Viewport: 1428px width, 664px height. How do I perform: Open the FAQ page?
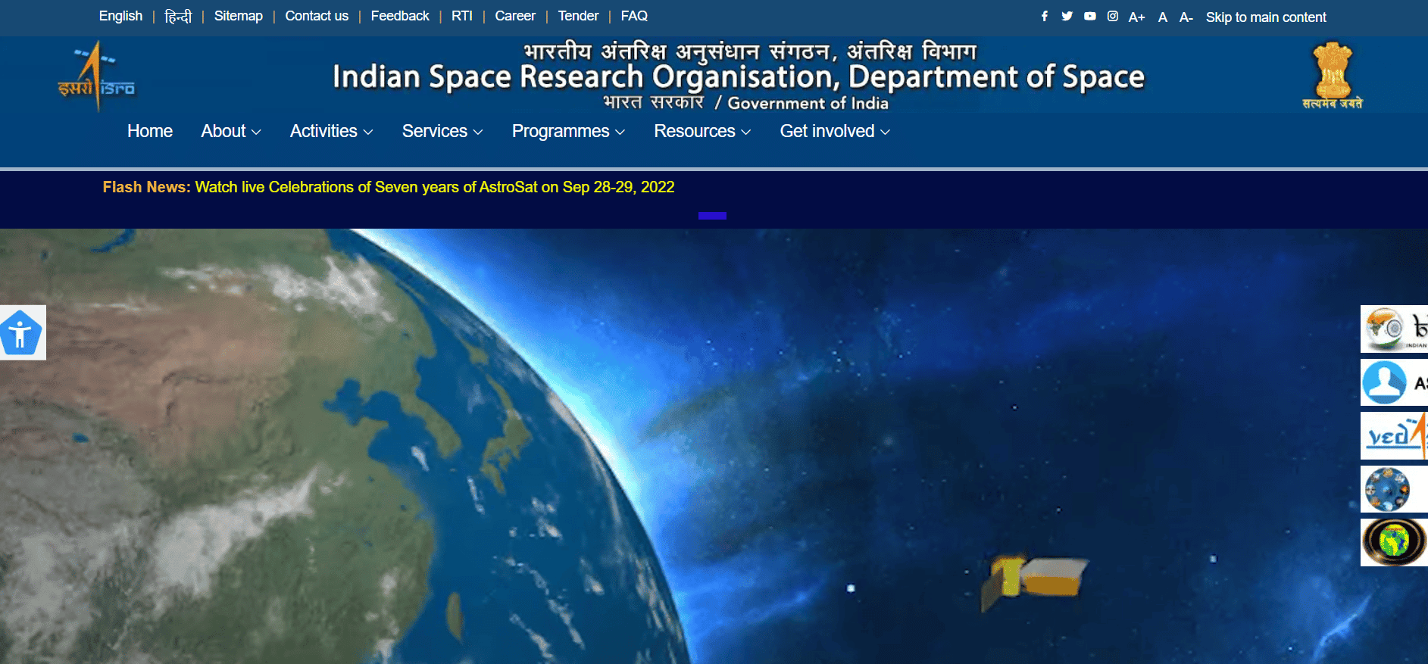tap(634, 16)
